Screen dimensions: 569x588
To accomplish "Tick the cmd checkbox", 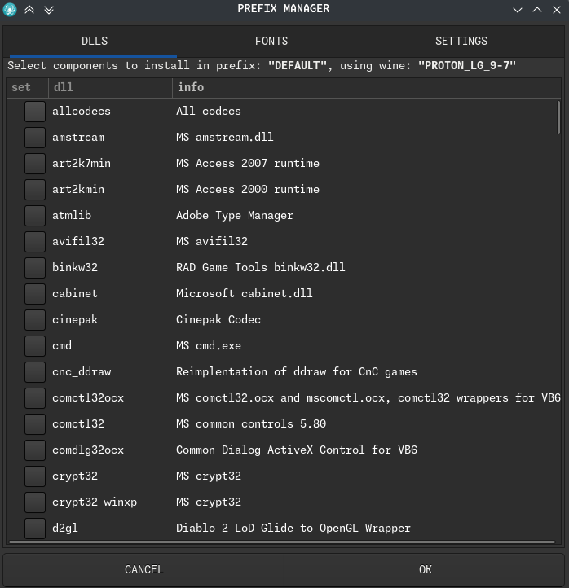I will pos(35,346).
